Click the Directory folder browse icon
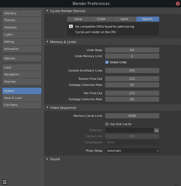Image resolution: width=181 pixels, height=186 pixels. [156, 130]
